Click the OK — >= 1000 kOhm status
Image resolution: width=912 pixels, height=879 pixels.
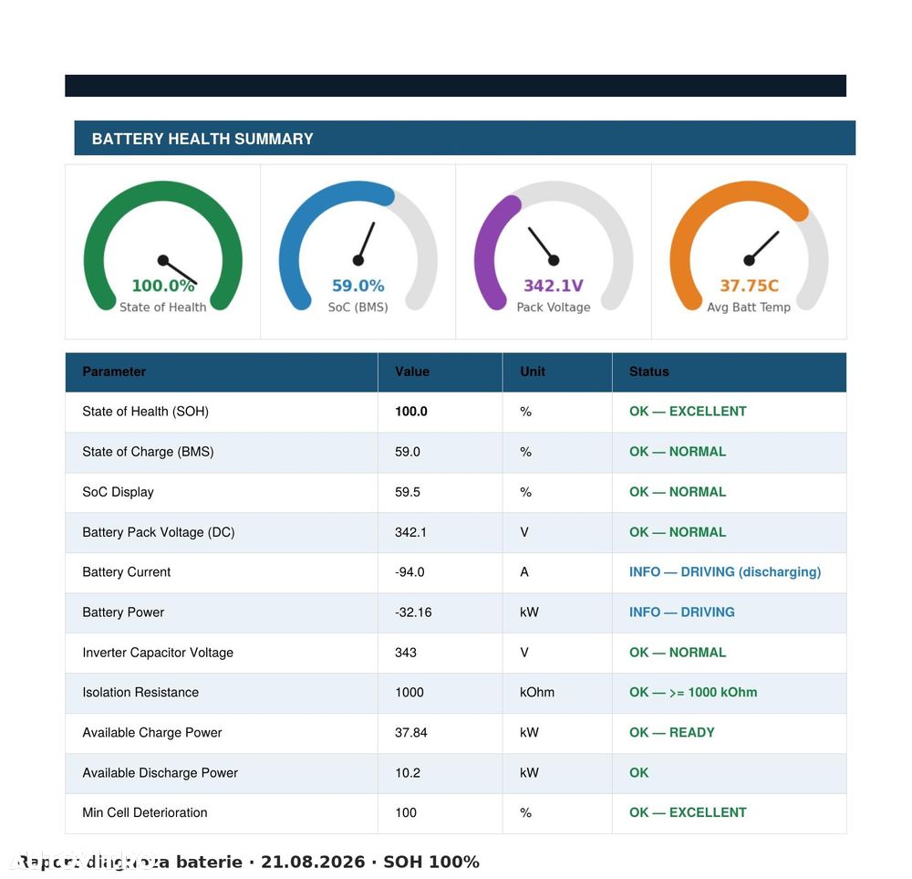point(693,692)
